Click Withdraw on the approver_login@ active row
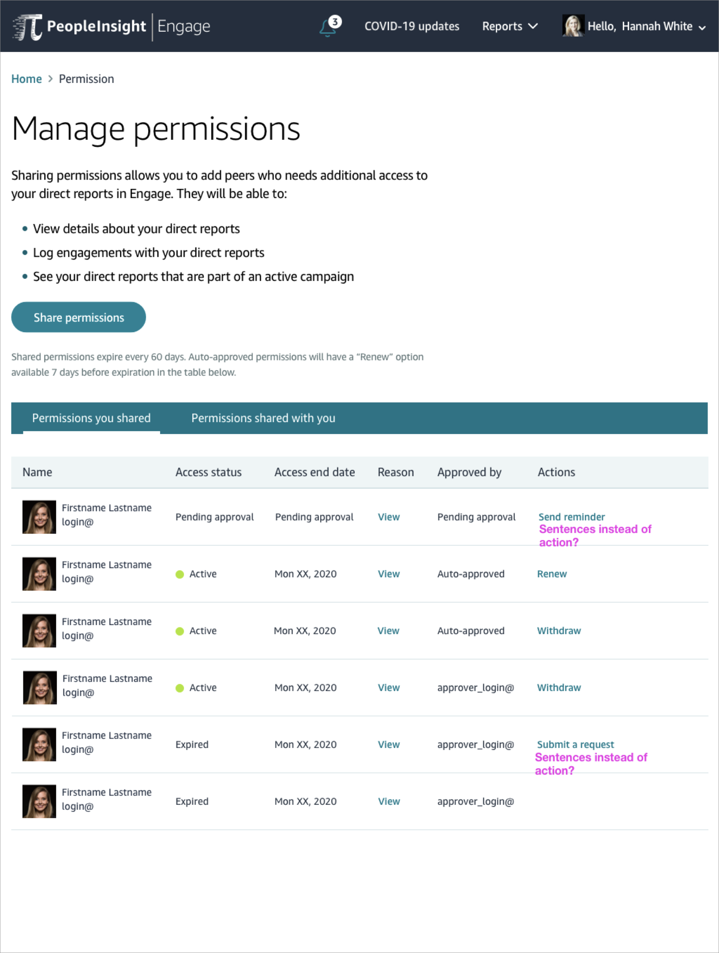719x953 pixels. click(x=559, y=687)
